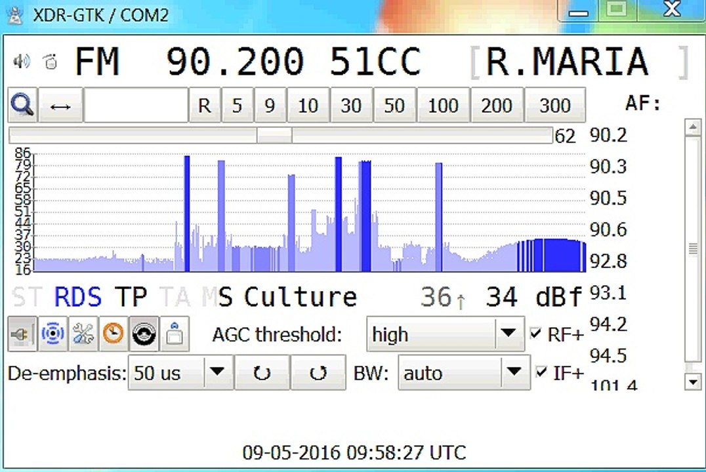Select 90.3 in the AF list
The width and height of the screenshot is (706, 472).
click(x=608, y=167)
